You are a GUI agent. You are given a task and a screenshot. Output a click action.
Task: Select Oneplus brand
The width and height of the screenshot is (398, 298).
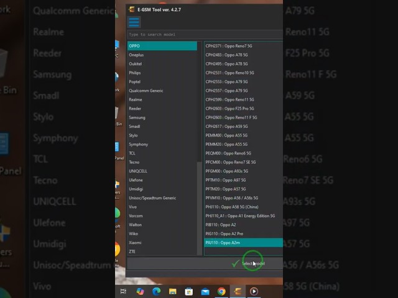pyautogui.click(x=162, y=55)
